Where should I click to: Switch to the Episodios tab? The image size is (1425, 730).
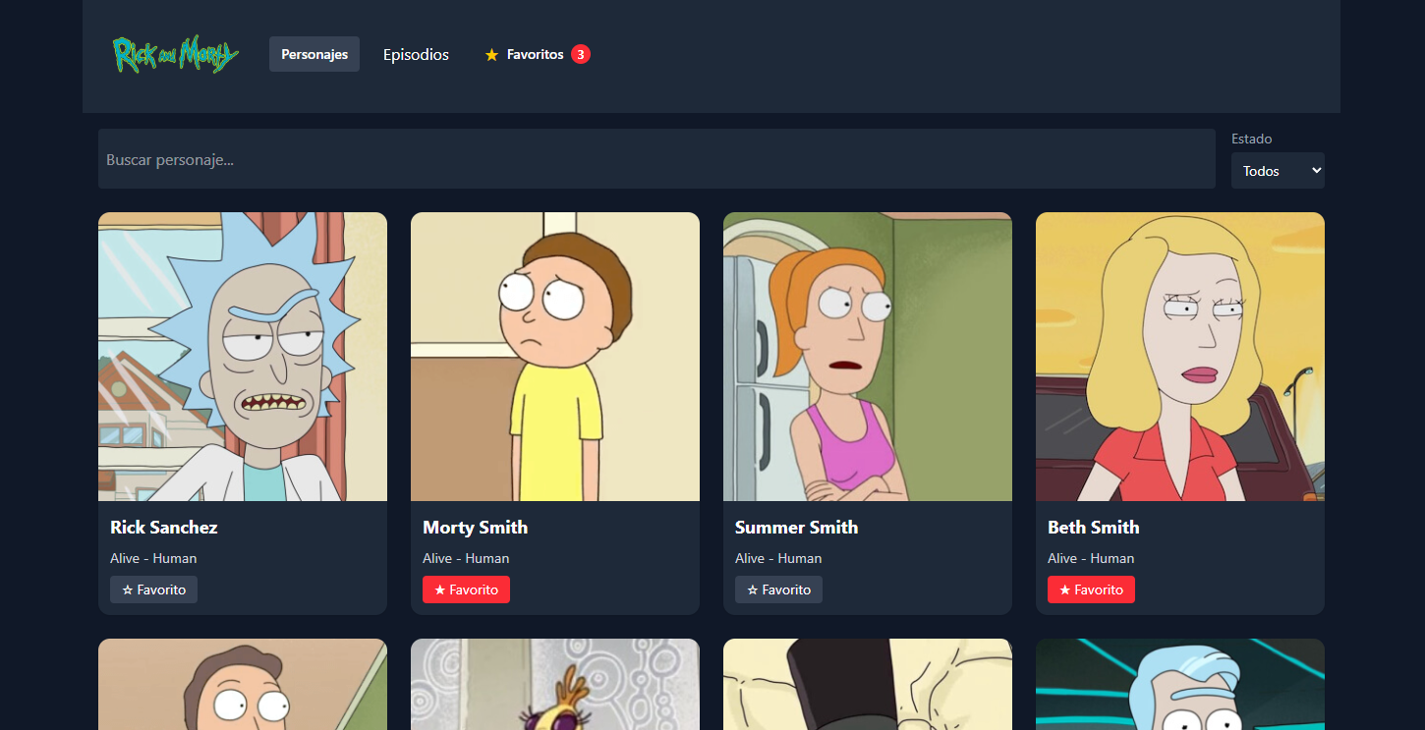416,54
